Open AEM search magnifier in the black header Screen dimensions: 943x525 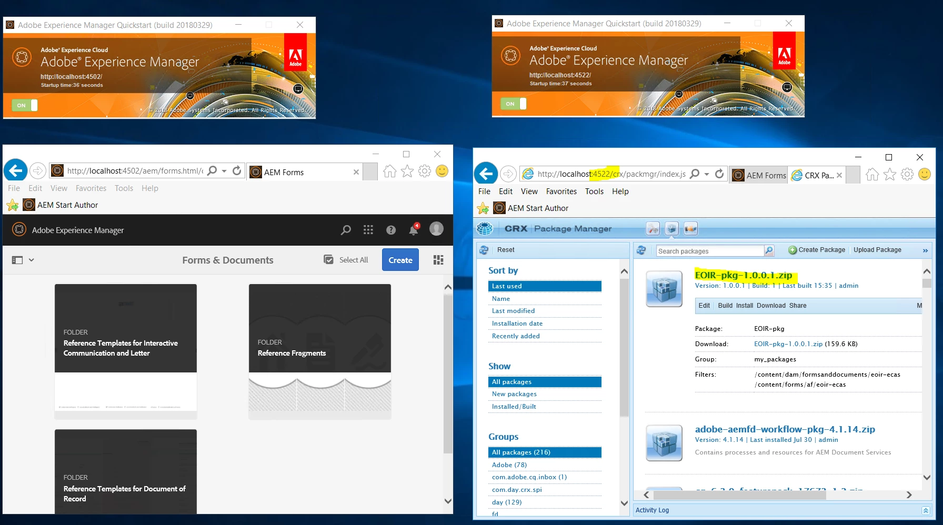pyautogui.click(x=346, y=230)
